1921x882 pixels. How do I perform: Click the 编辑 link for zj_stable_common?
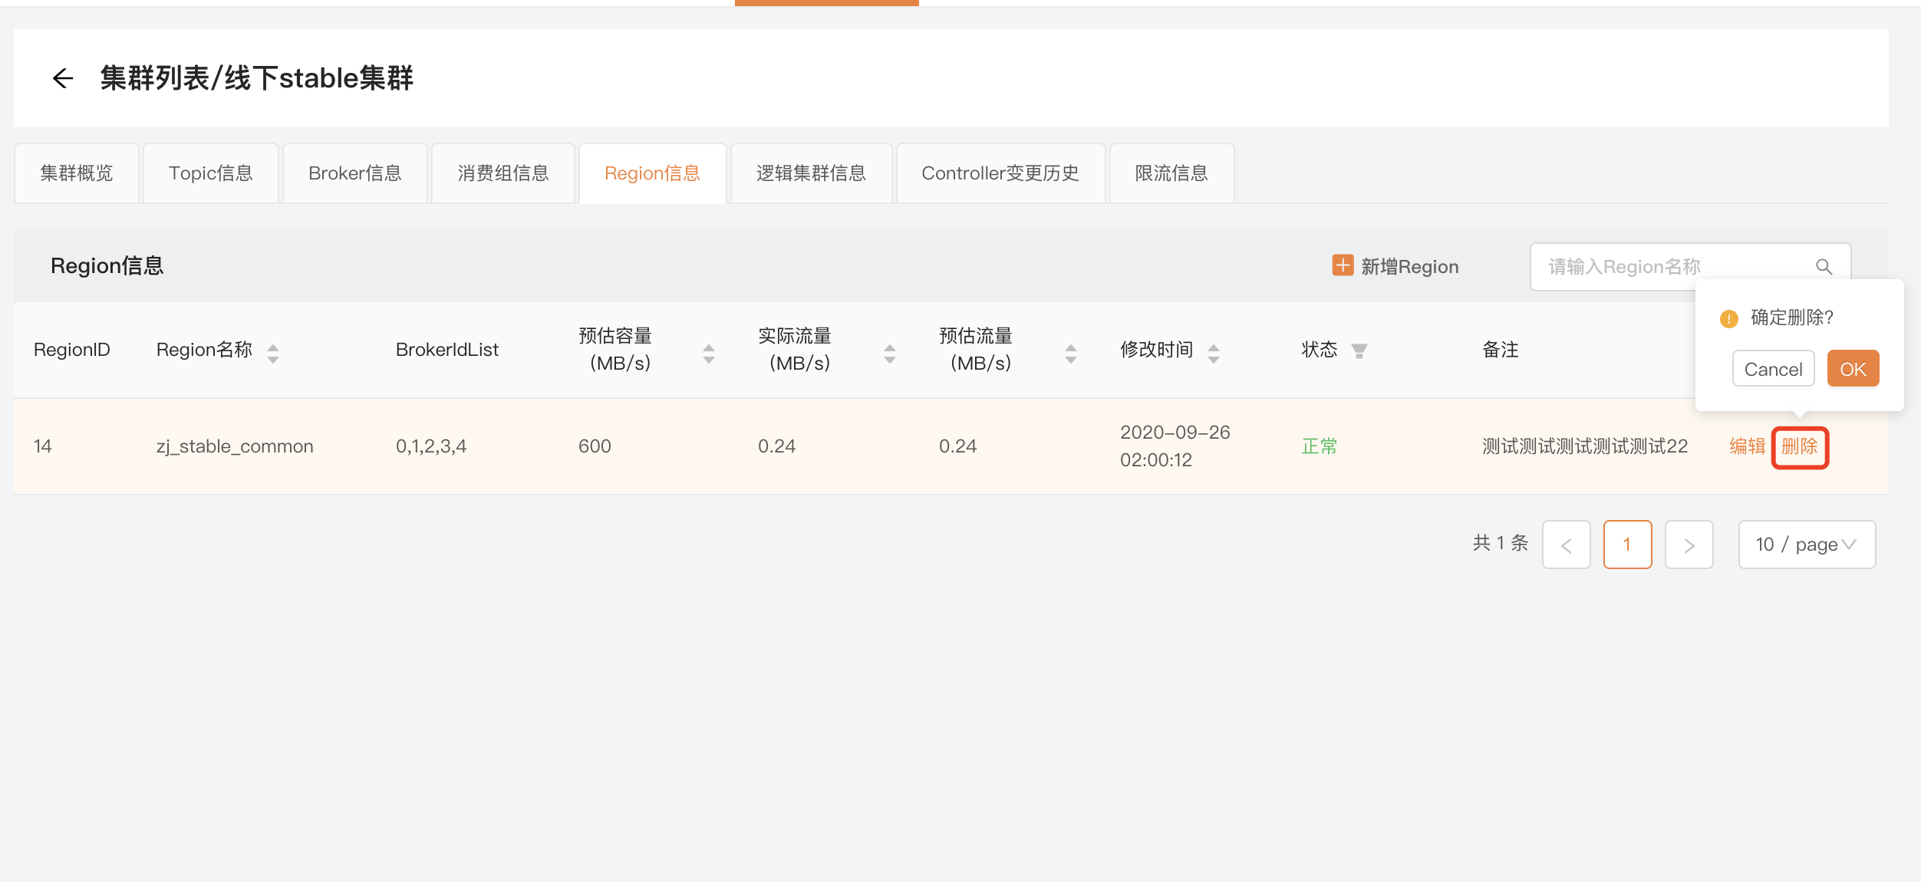[1747, 446]
